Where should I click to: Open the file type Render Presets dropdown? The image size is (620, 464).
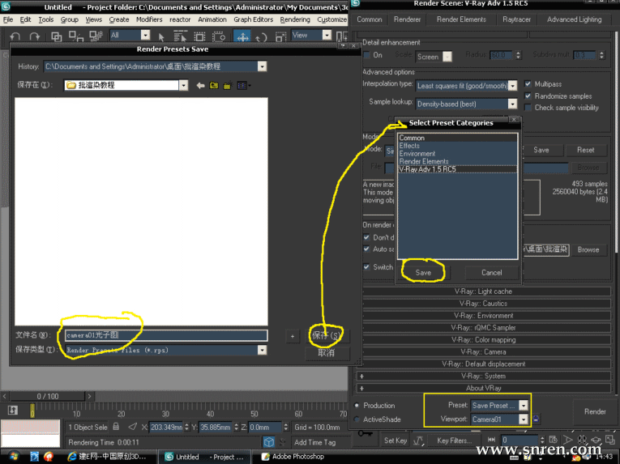click(x=262, y=350)
